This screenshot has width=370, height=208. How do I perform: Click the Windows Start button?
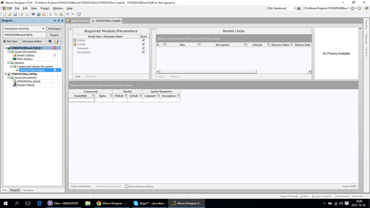5,203
